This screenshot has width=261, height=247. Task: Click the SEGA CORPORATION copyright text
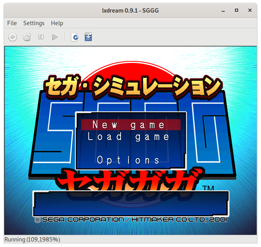(131, 219)
